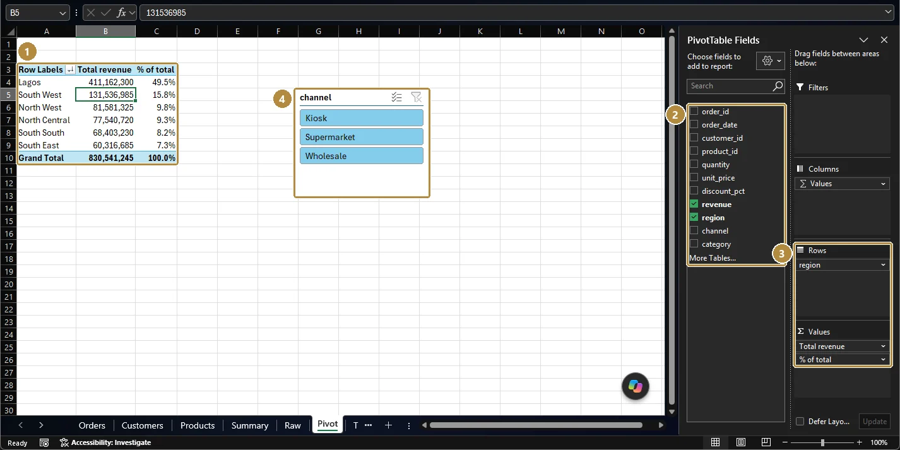Open the Name Box dropdown
The height and width of the screenshot is (450, 900).
(x=63, y=13)
